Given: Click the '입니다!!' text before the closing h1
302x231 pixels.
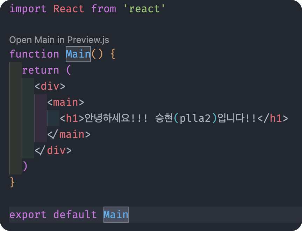Looking at the screenshot, I should tap(237, 118).
